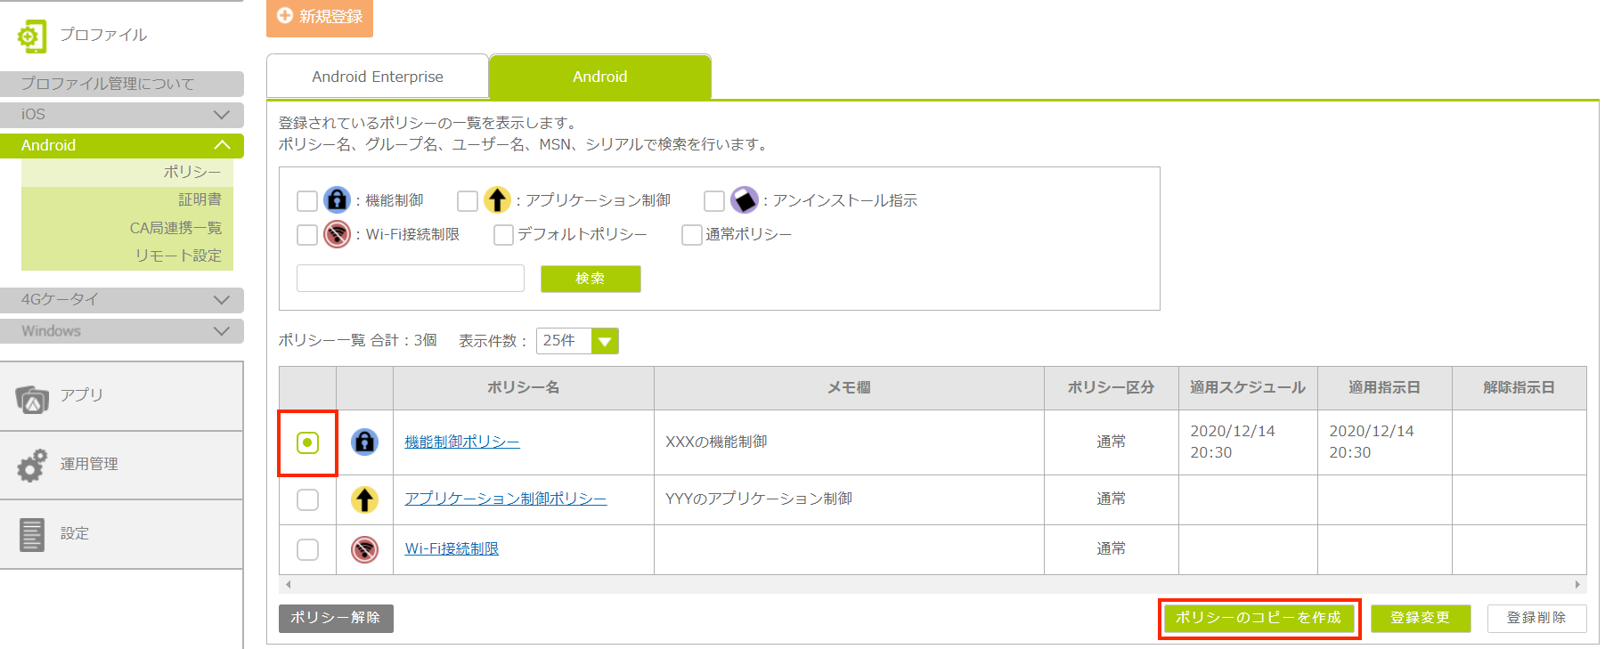Select the Wi-Fi接続制限 policy row checkbox
Viewport: 1605px width, 649px height.
click(307, 549)
